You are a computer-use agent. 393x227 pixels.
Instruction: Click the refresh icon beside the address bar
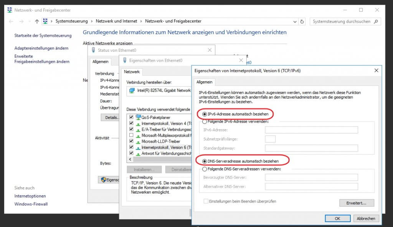pos(302,21)
